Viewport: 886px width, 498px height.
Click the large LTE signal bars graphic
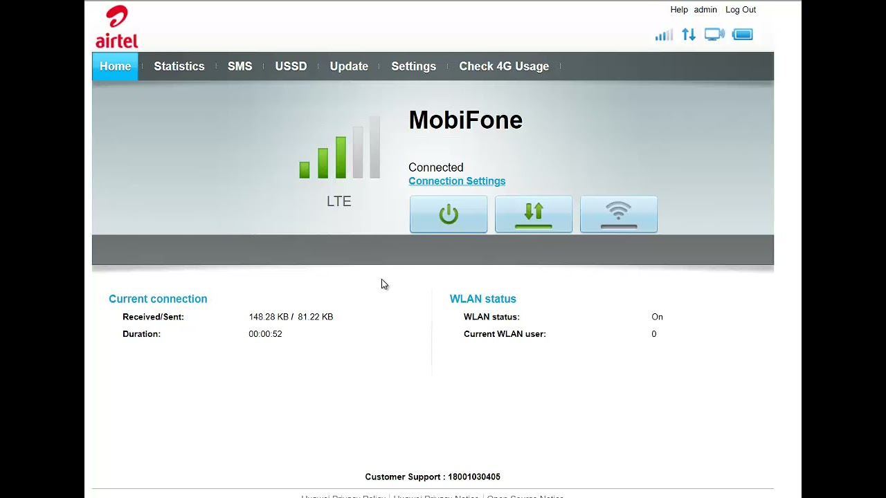[x=340, y=147]
